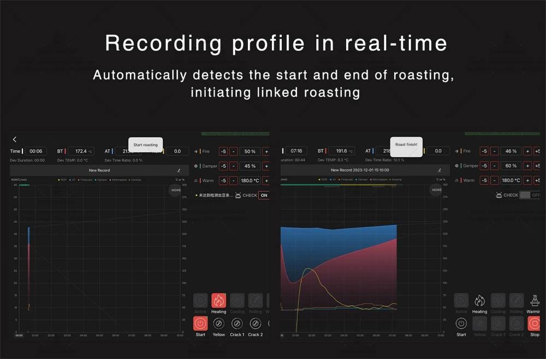Tap the red Start power icon
Viewport: 546px width, 359px height.
coord(200,323)
